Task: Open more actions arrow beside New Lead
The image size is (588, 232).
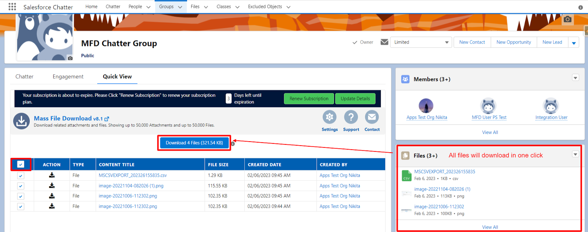Action: 574,43
